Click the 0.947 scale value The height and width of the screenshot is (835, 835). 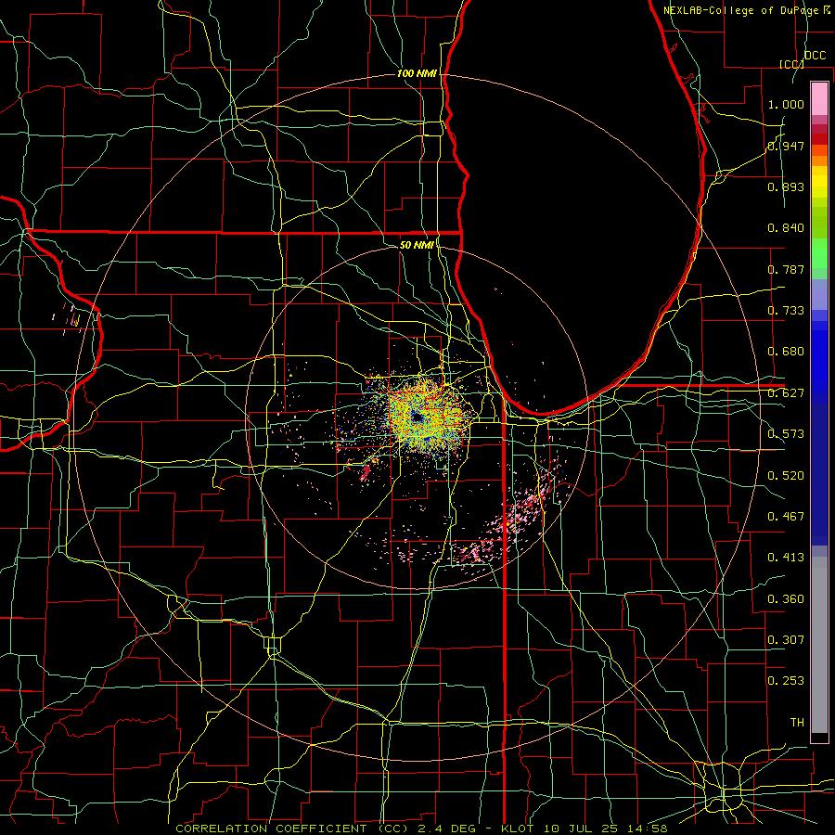(x=786, y=146)
